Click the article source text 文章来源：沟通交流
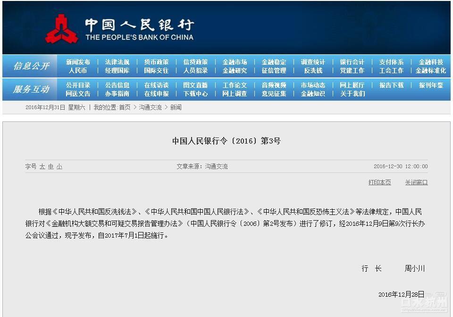453x317 pixels. (202, 167)
